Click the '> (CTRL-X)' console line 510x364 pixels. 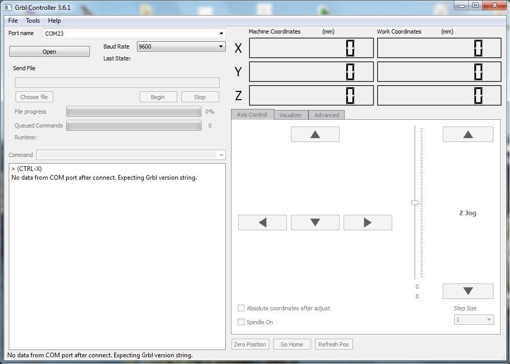[x=27, y=169]
